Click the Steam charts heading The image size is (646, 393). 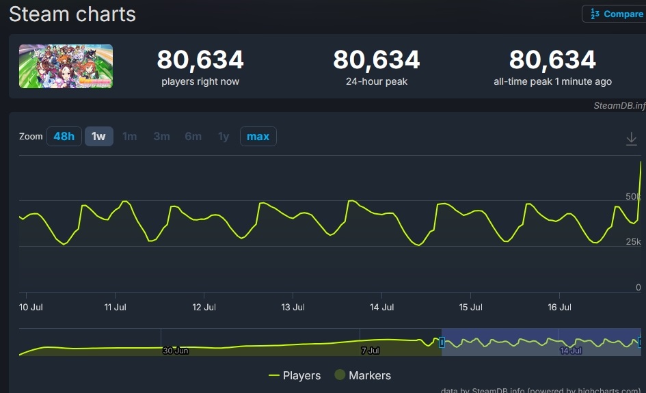coord(72,14)
